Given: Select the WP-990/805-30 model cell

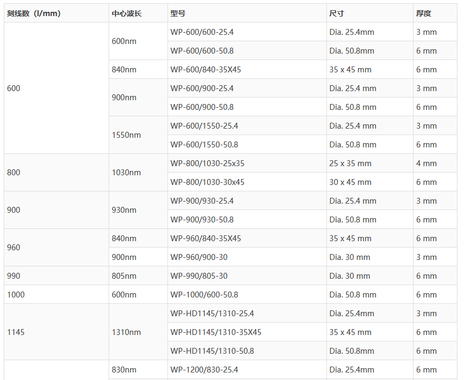Looking at the screenshot, I should point(199,276).
